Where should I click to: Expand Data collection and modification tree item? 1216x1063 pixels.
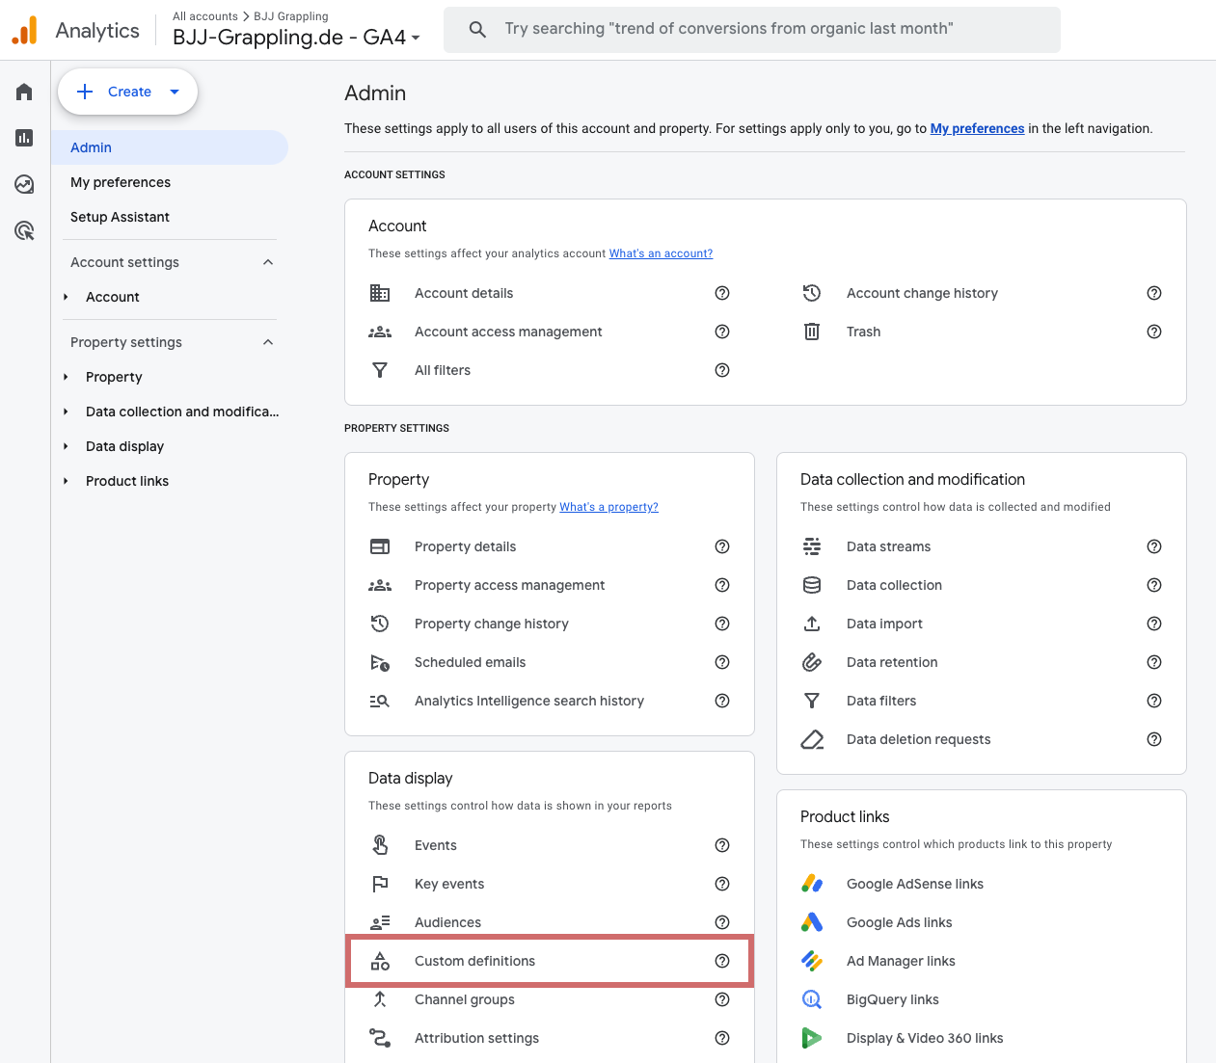click(66, 412)
